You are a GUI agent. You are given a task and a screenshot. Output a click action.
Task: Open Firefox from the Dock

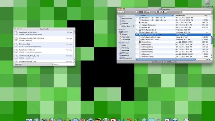tap(52, 120)
